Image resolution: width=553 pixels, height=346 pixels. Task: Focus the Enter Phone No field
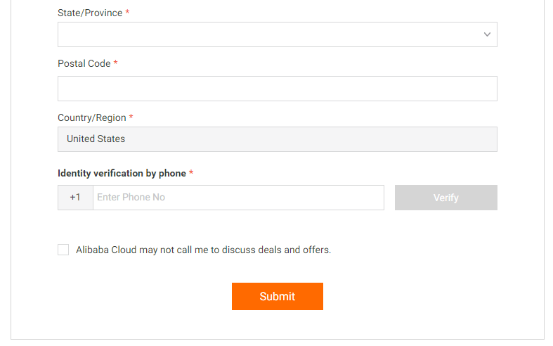click(238, 198)
